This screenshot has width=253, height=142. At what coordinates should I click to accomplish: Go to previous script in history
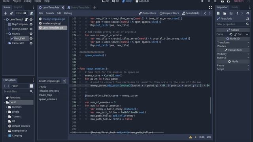(205, 13)
